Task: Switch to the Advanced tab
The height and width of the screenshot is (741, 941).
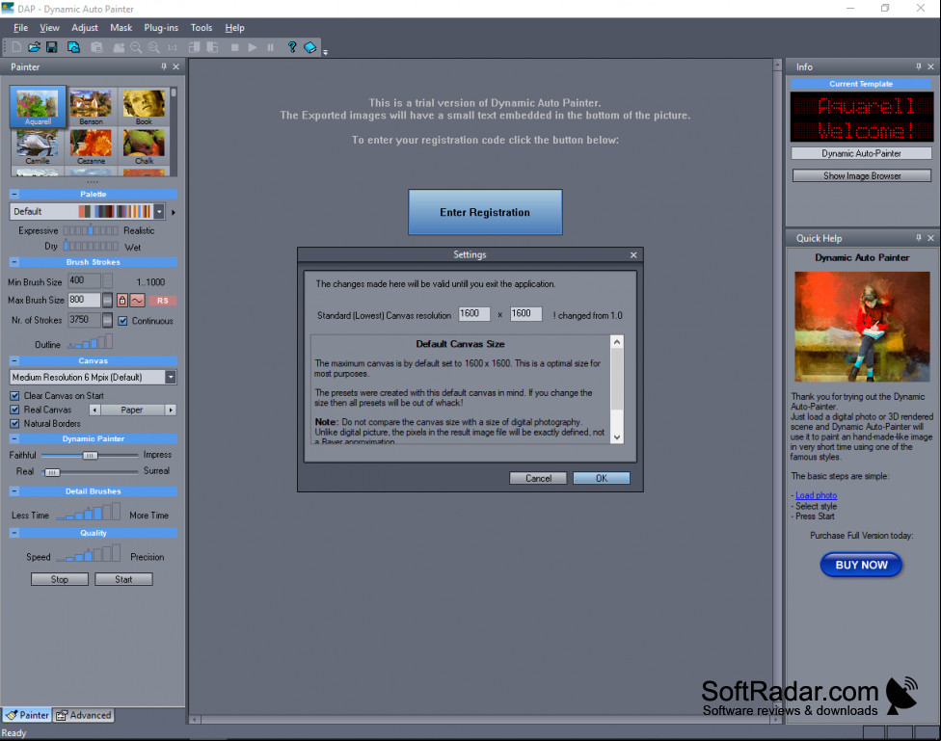Action: (x=84, y=715)
